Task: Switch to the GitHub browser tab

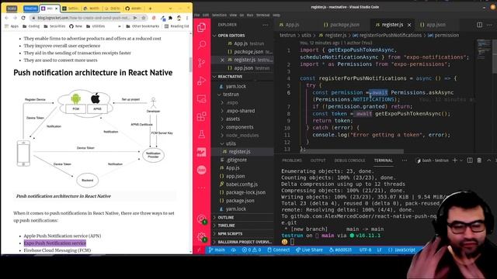Action: 133,9
